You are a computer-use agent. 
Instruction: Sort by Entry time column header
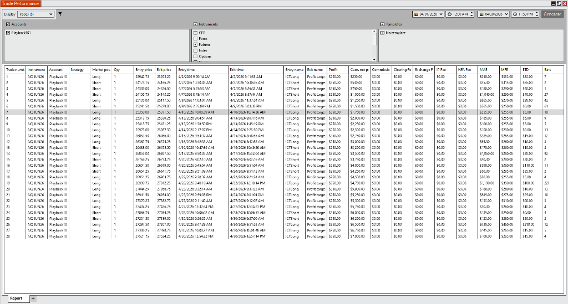pos(202,70)
